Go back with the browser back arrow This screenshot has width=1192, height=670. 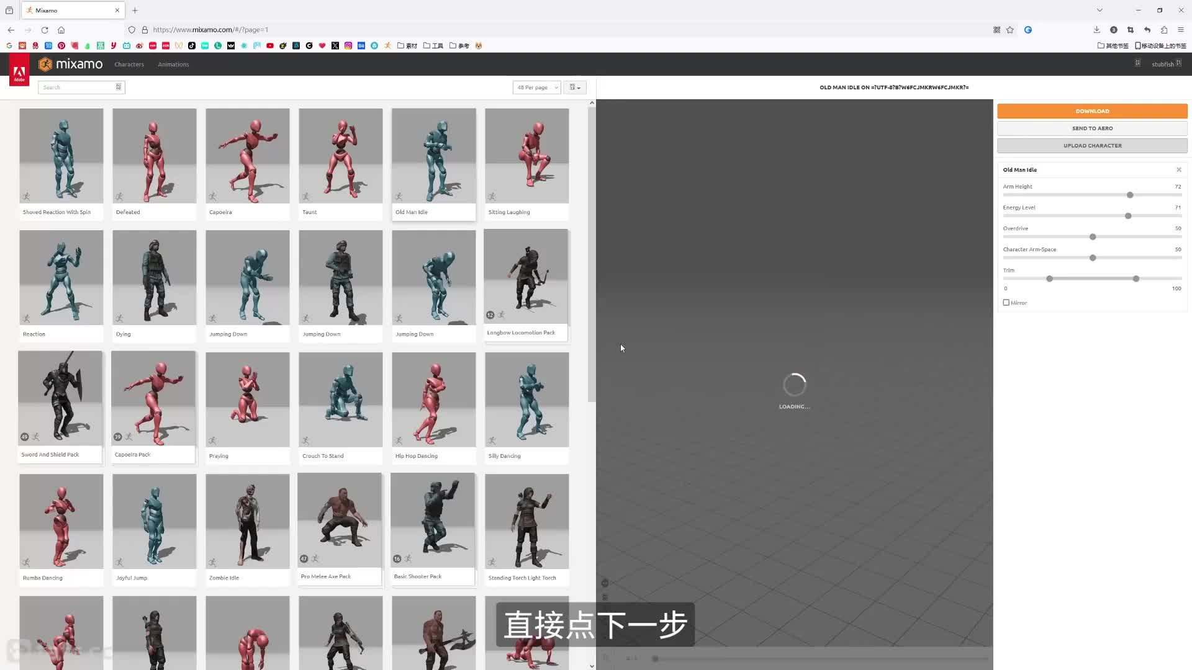tap(11, 30)
